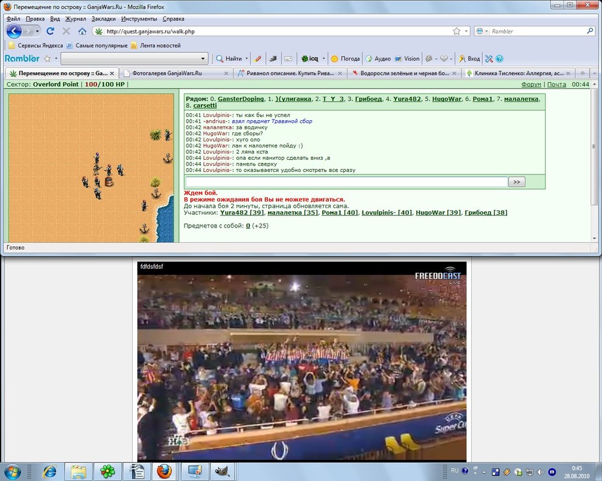Switch to Водоросли зелёные tab
Screen dimensions: 602x481
pyautogui.click(x=404, y=73)
